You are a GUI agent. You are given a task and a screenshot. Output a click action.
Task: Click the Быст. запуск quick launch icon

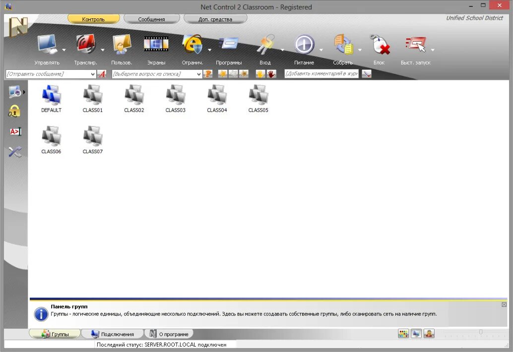tap(416, 45)
